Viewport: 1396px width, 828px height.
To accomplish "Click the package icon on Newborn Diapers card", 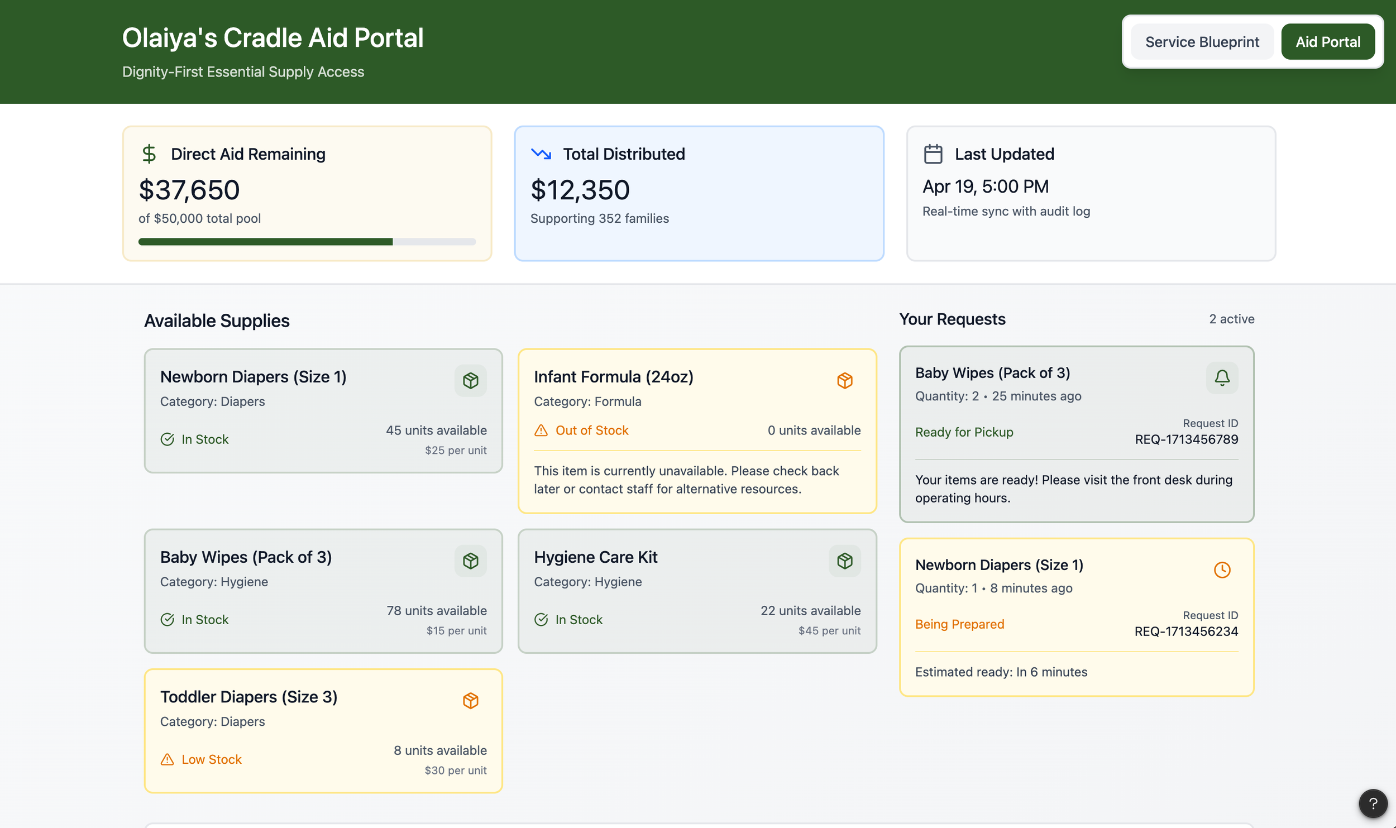I will (x=470, y=381).
